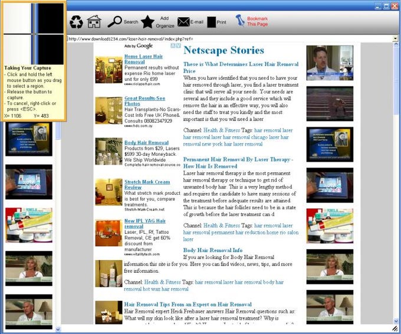Open right column tablet screen video thumbnail
This screenshot has width=401, height=334.
[x=330, y=185]
